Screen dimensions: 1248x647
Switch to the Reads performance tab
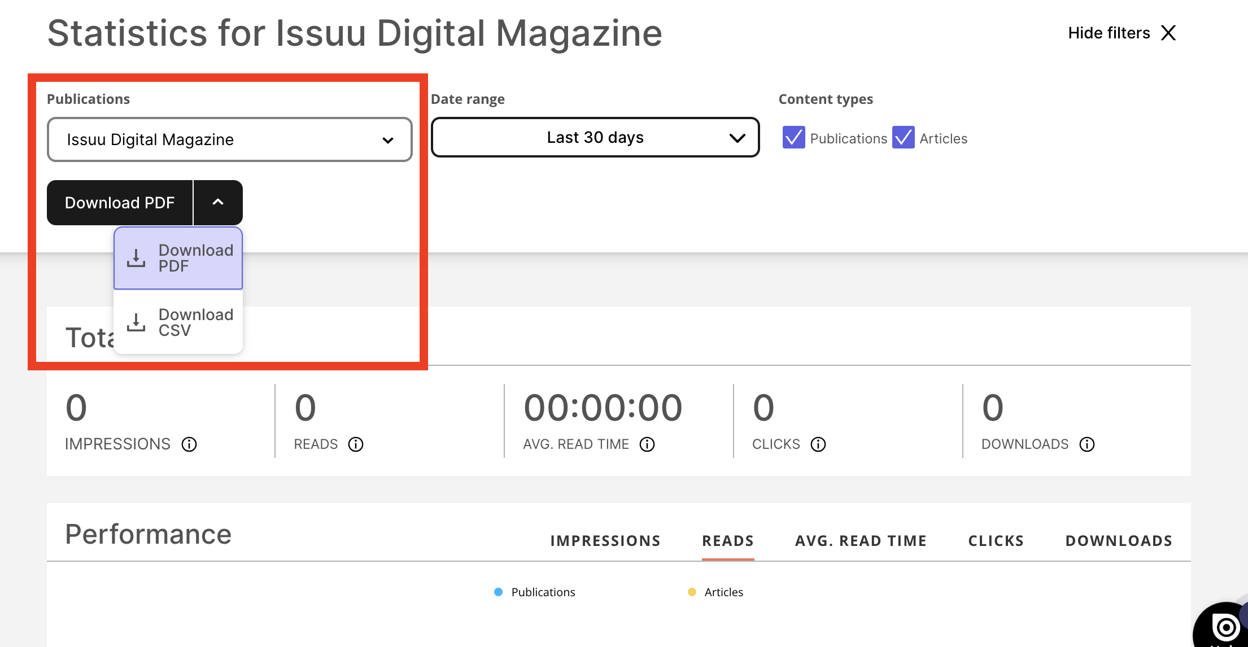click(728, 541)
